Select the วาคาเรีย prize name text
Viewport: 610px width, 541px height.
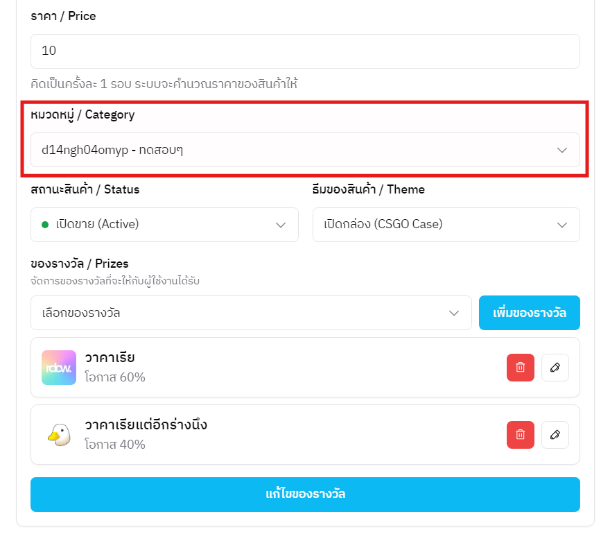tap(110, 358)
